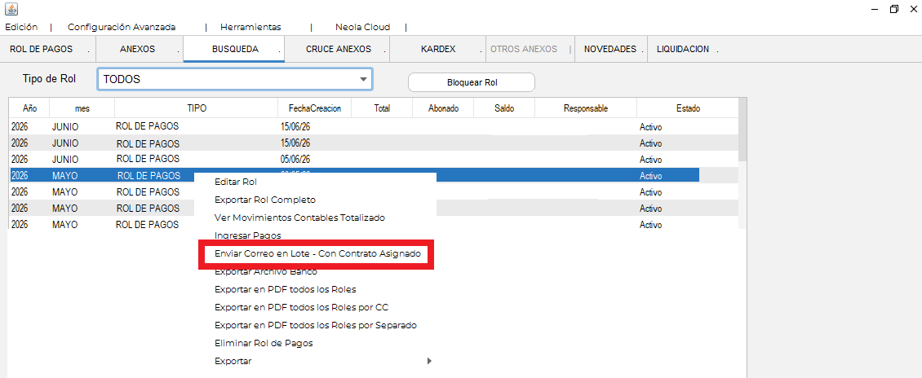
Task: Click the Java application icon in title bar
Action: pyautogui.click(x=11, y=9)
